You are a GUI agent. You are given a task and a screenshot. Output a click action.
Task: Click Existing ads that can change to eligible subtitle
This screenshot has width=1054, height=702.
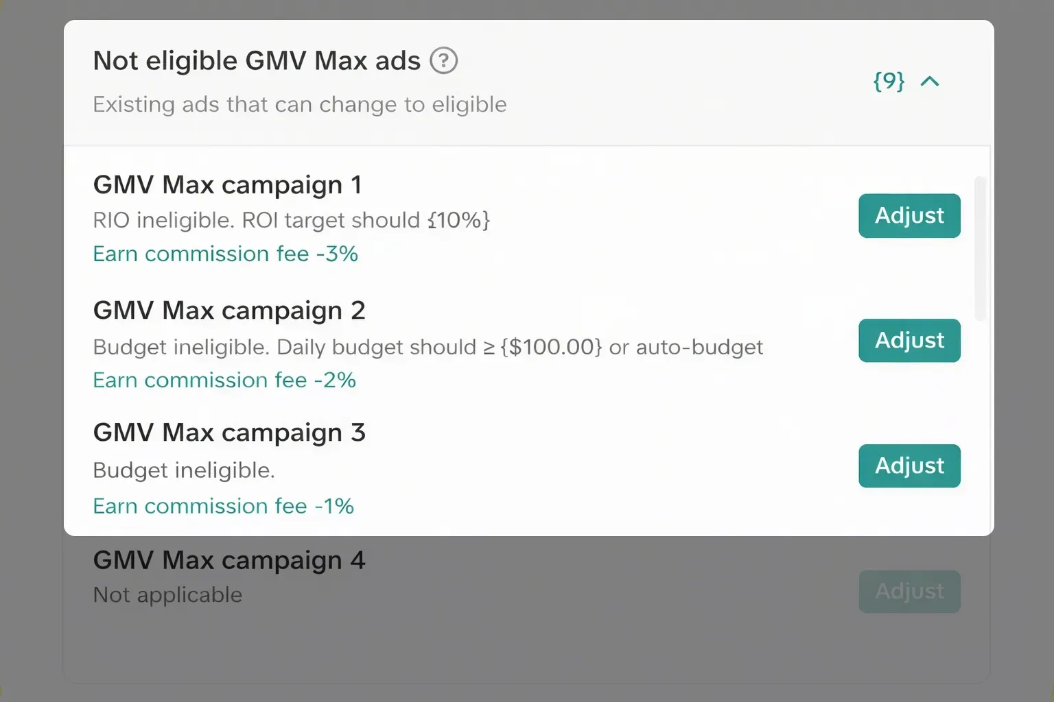tap(300, 105)
